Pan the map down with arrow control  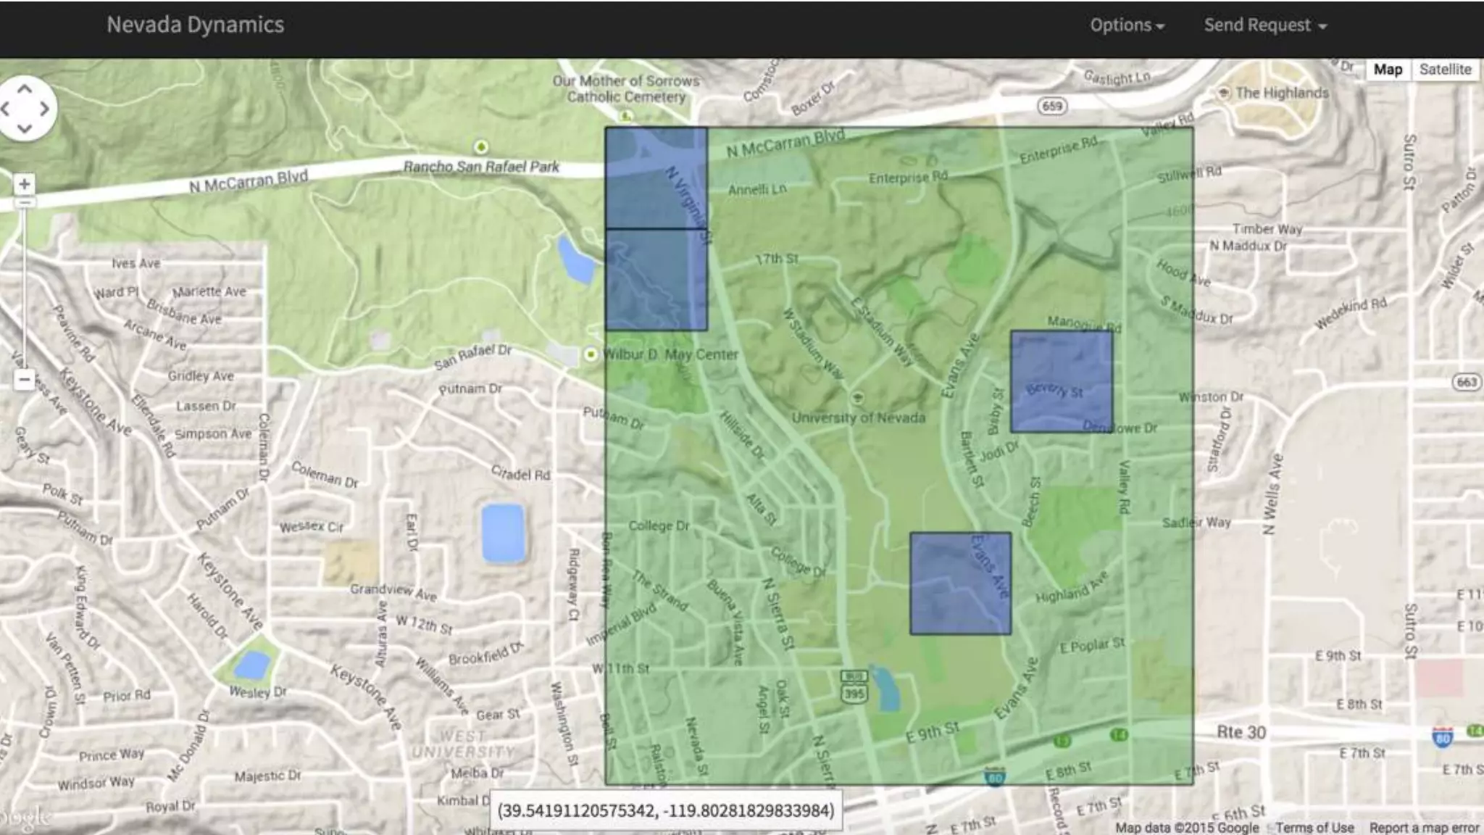(x=25, y=129)
